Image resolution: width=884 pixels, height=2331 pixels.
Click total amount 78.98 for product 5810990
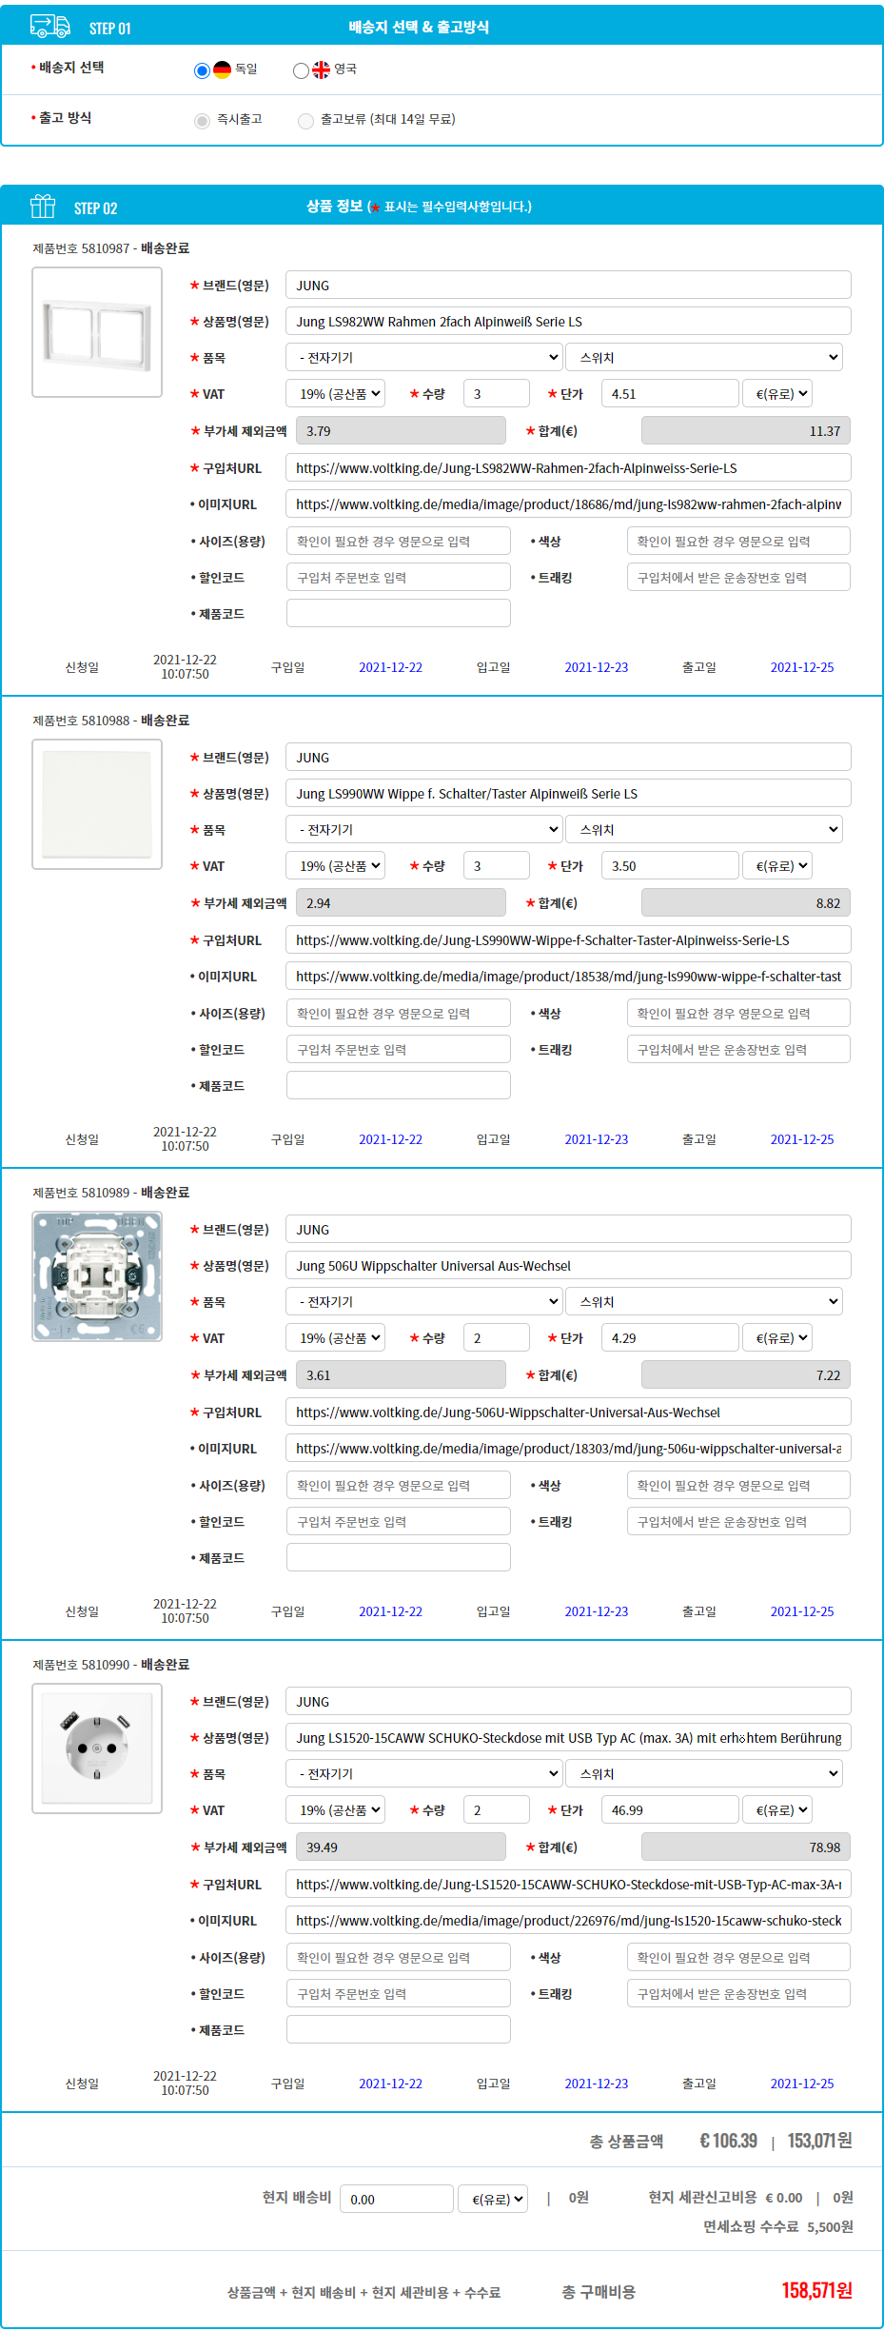[746, 1847]
